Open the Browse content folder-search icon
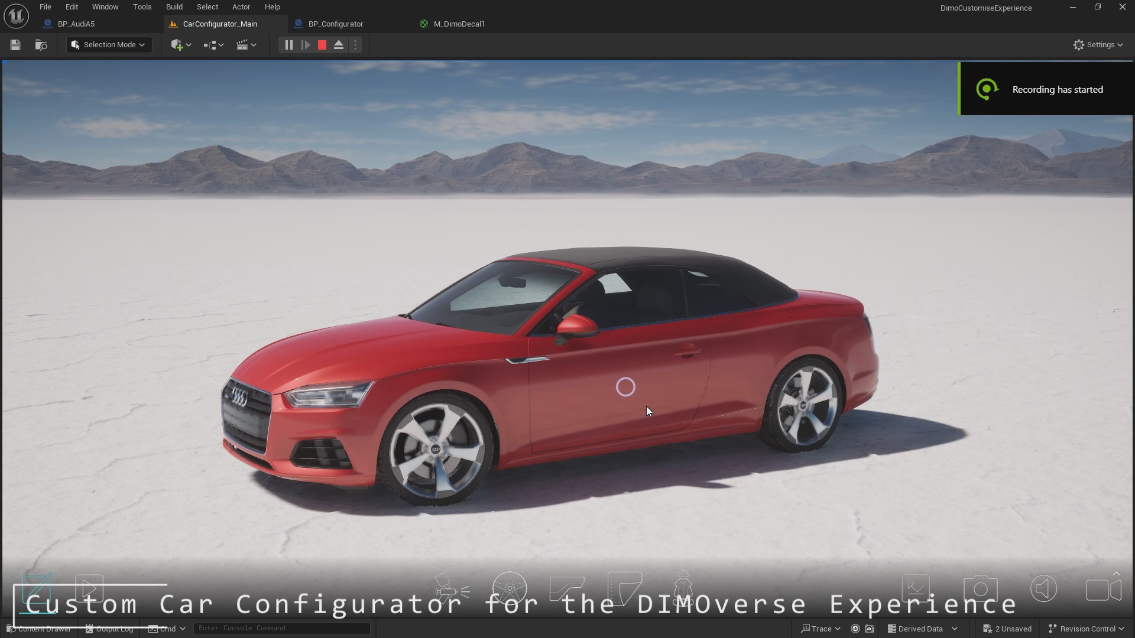This screenshot has width=1135, height=638. [x=41, y=45]
